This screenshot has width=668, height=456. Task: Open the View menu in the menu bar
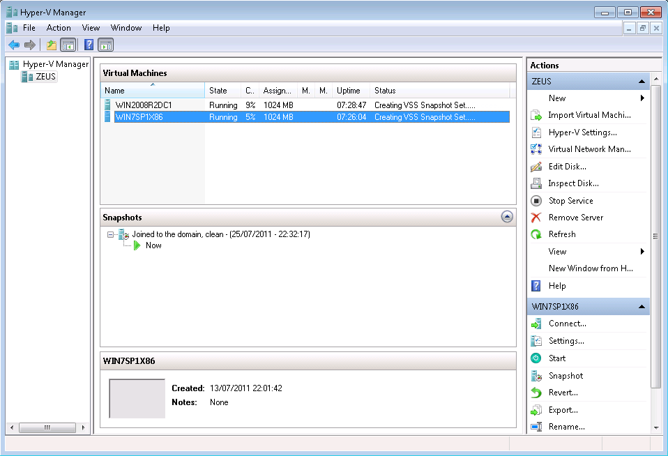[x=91, y=28]
